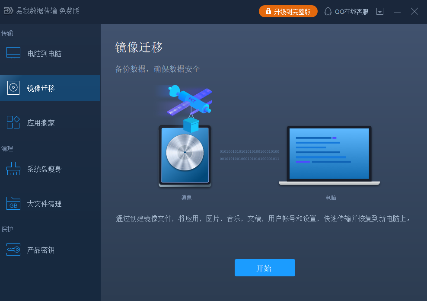Expand the dropdown arrow next to QQ在线客服
Image resolution: width=427 pixels, height=301 pixels.
pos(380,11)
